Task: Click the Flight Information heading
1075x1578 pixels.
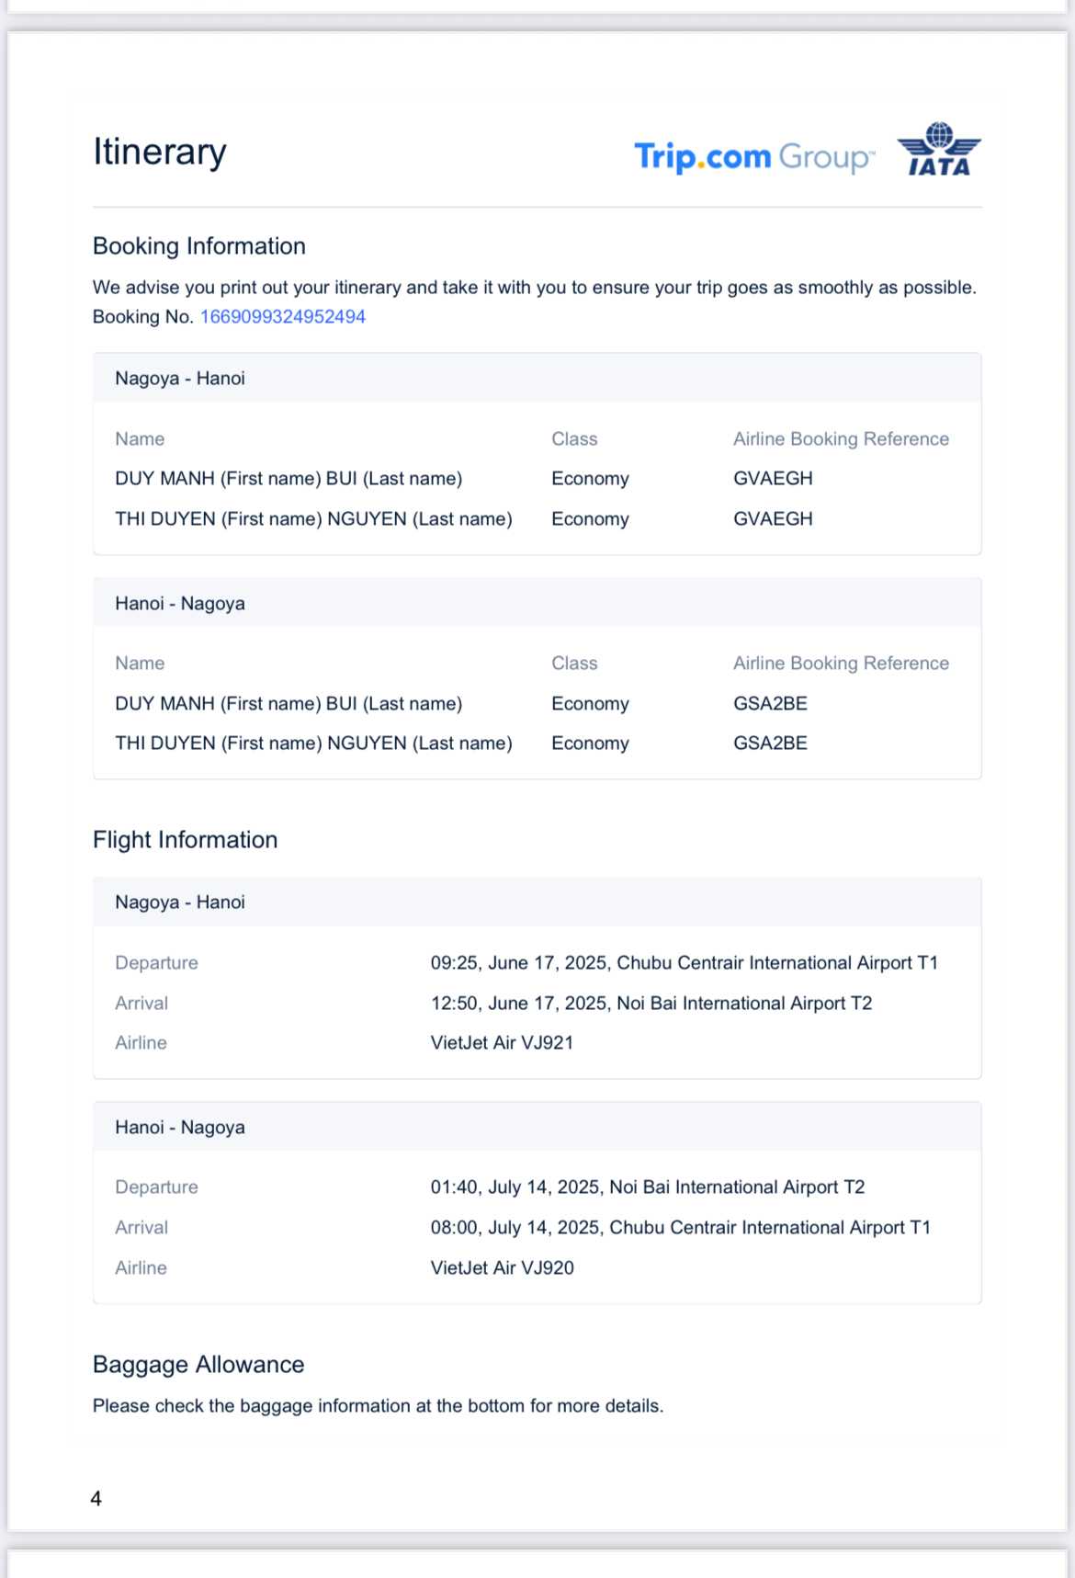Action: click(x=185, y=840)
